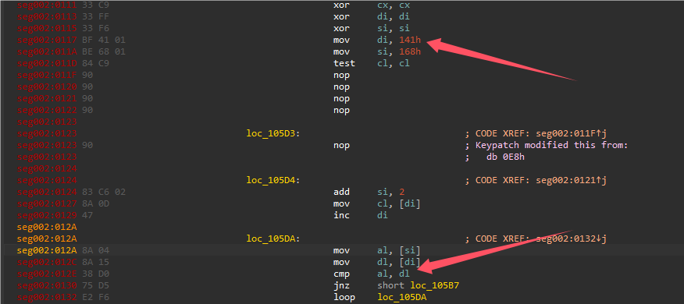The image size is (684, 304).
Task: Select the test cl, cl instruction
Action: 372,64
